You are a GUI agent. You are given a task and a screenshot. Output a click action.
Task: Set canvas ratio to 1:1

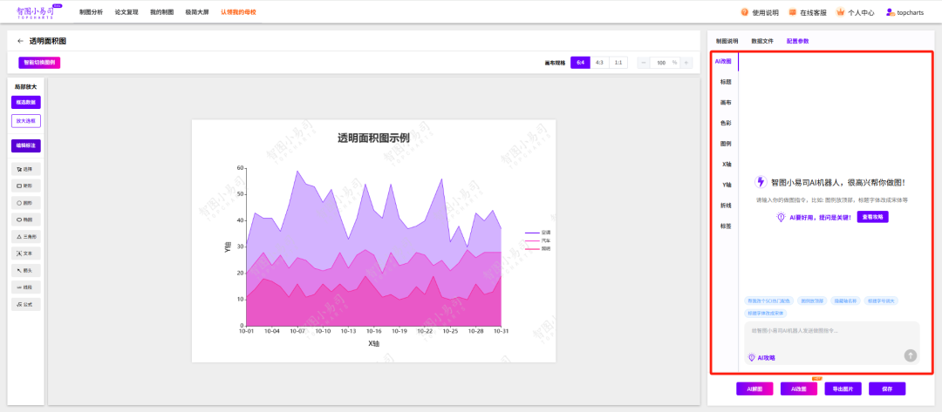coord(618,63)
